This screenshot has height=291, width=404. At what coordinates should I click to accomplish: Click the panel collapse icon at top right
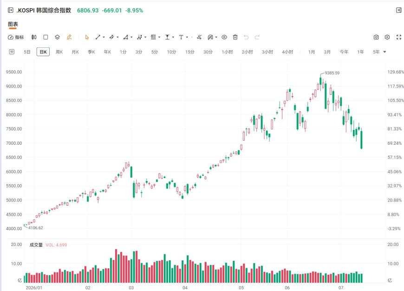(399, 10)
